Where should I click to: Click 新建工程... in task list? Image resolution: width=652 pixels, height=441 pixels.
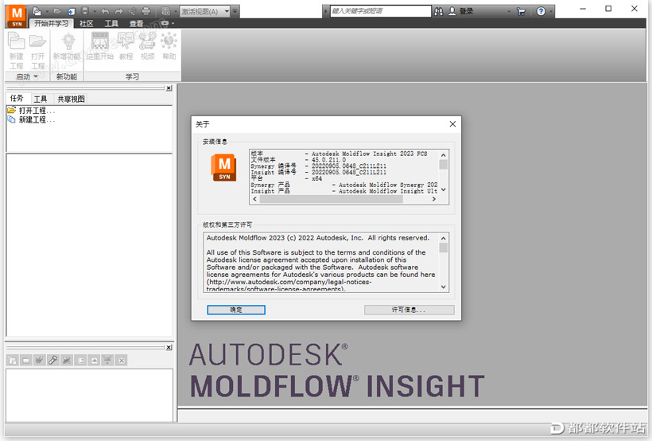(31, 119)
